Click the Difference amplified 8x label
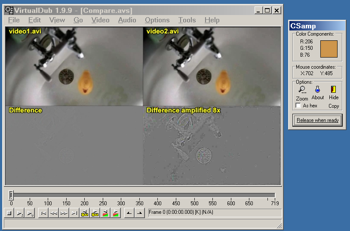Screen dimensions: 350x231 click(x=184, y=110)
